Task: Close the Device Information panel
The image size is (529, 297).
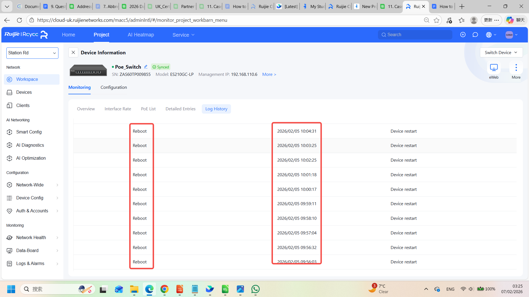Action: click(73, 52)
